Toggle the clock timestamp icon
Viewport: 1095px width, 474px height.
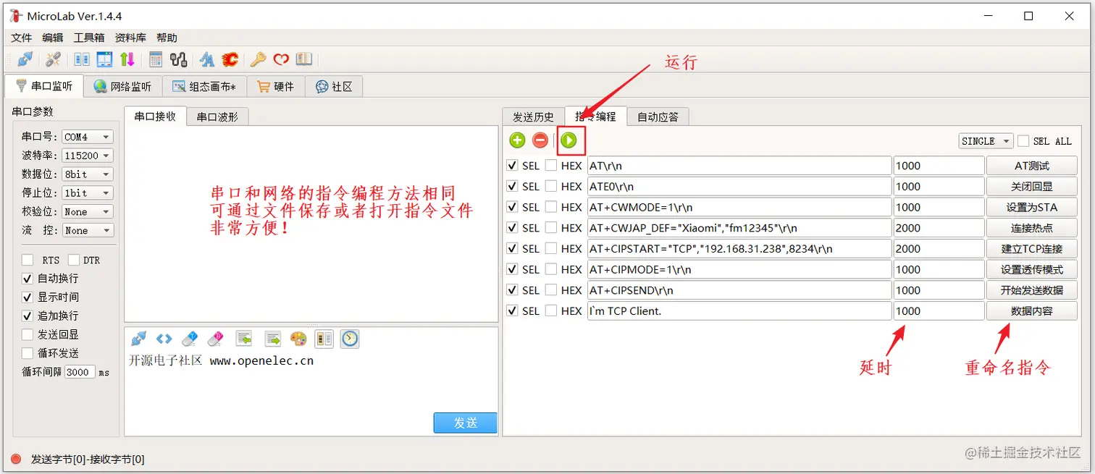350,339
